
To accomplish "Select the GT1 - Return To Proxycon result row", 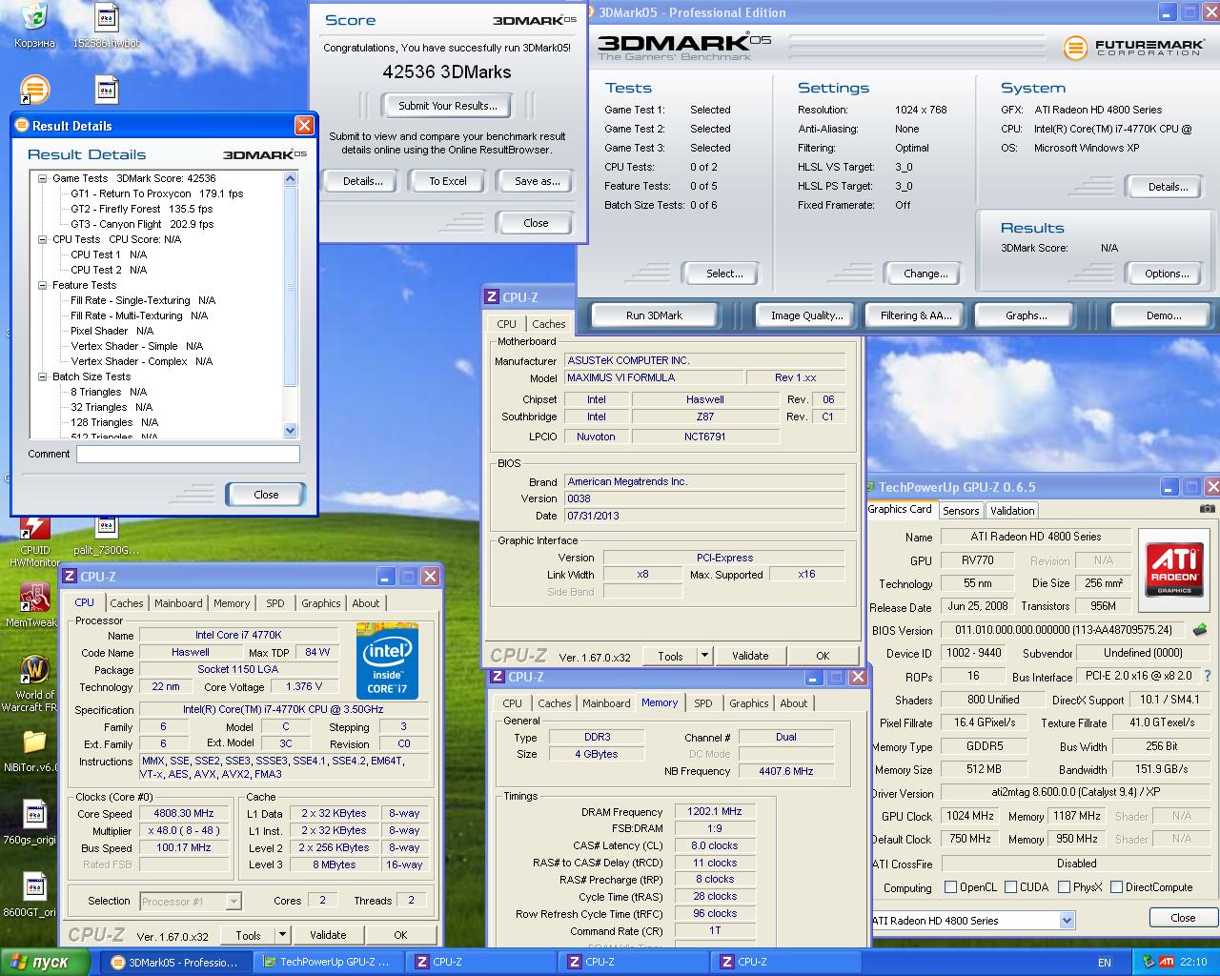I will 157,193.
